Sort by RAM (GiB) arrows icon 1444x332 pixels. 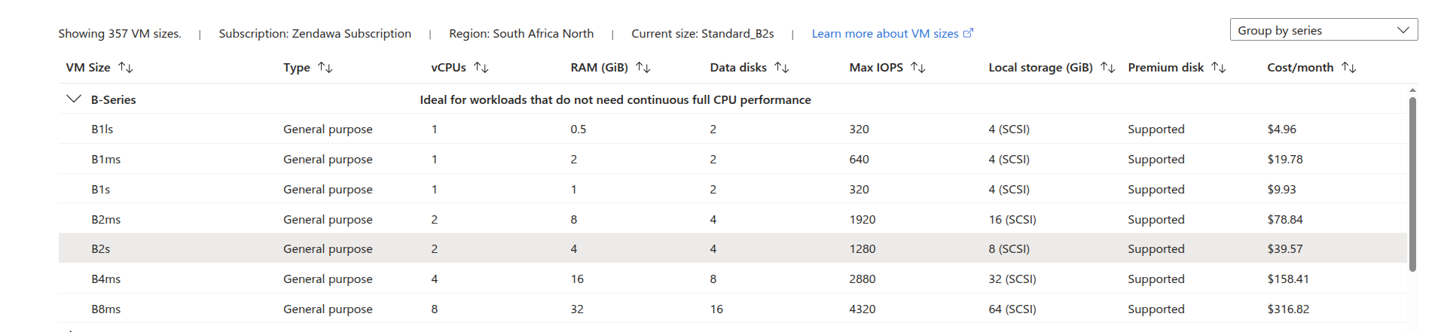643,68
